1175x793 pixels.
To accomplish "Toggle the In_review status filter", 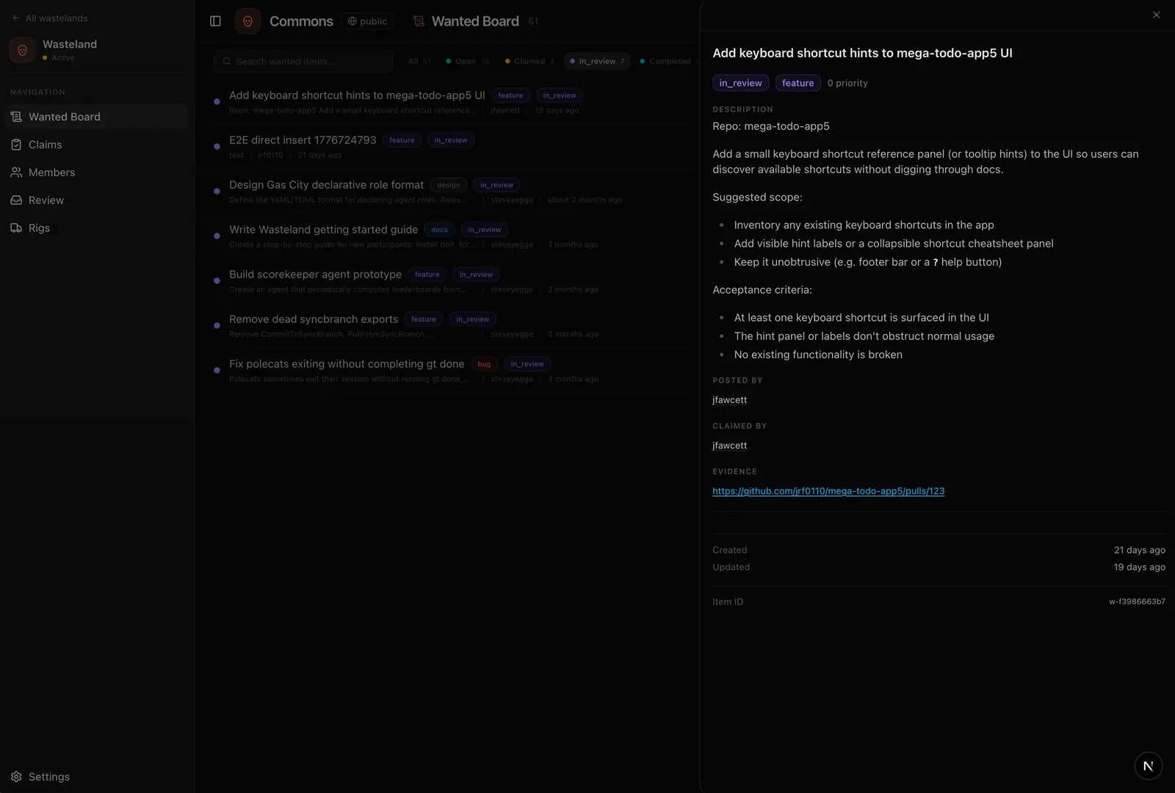I will (597, 62).
